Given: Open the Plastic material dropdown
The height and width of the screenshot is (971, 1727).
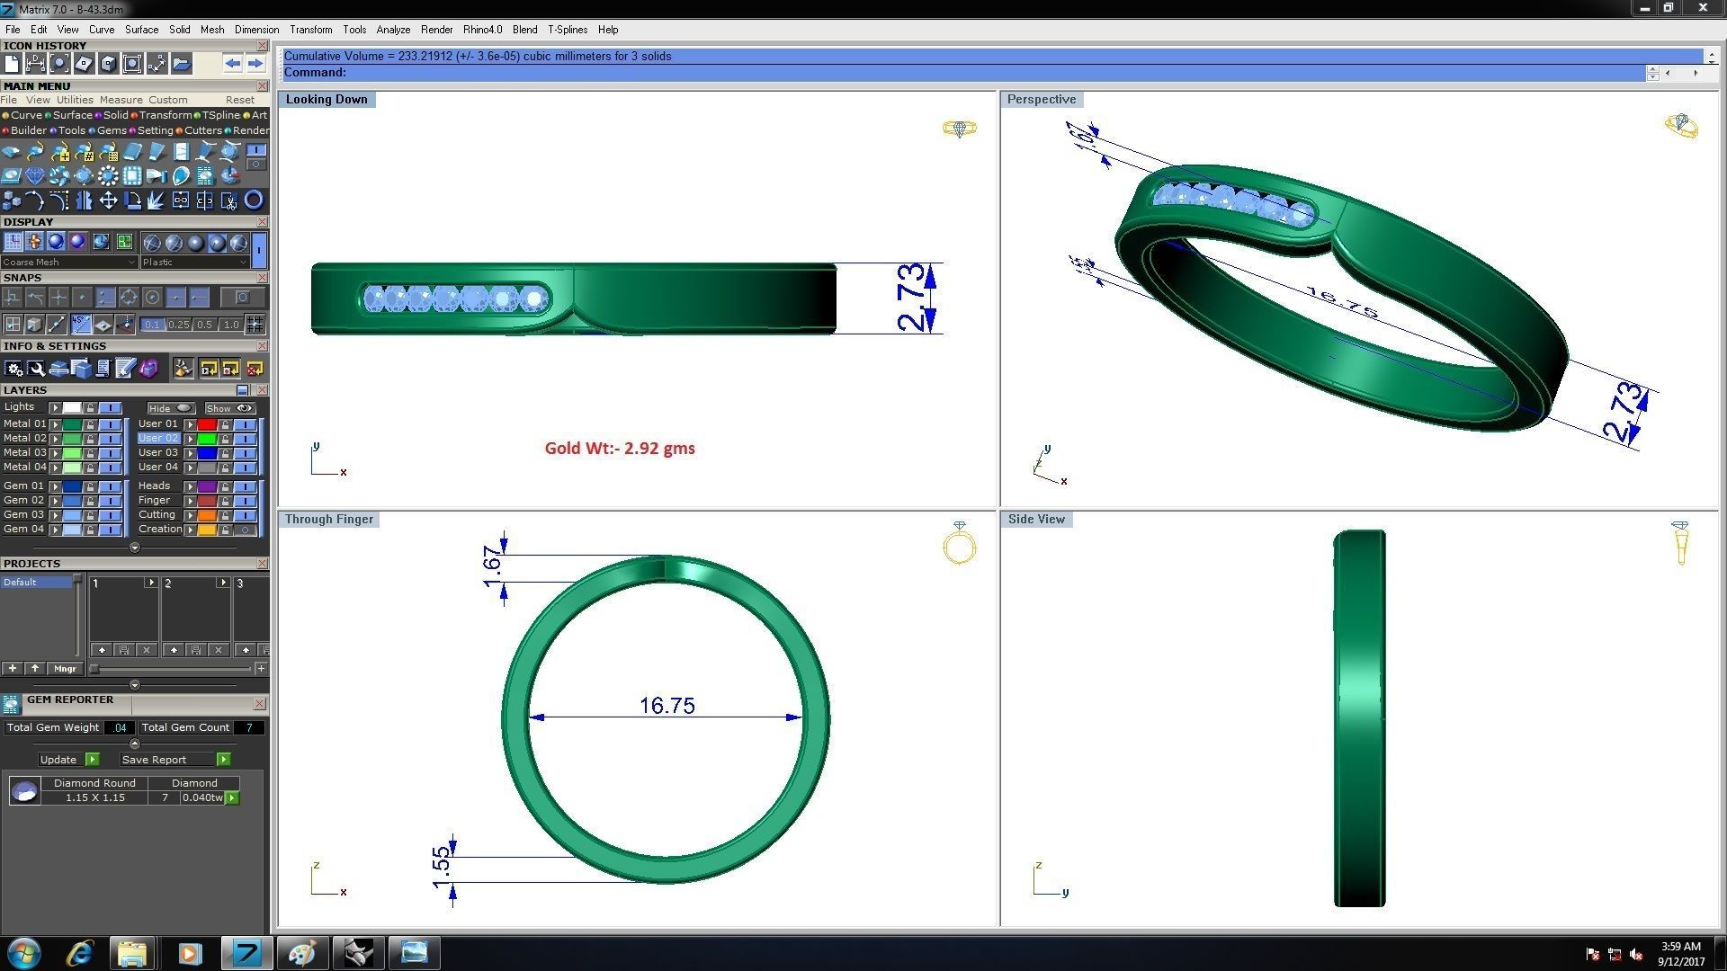Looking at the screenshot, I should [x=195, y=262].
